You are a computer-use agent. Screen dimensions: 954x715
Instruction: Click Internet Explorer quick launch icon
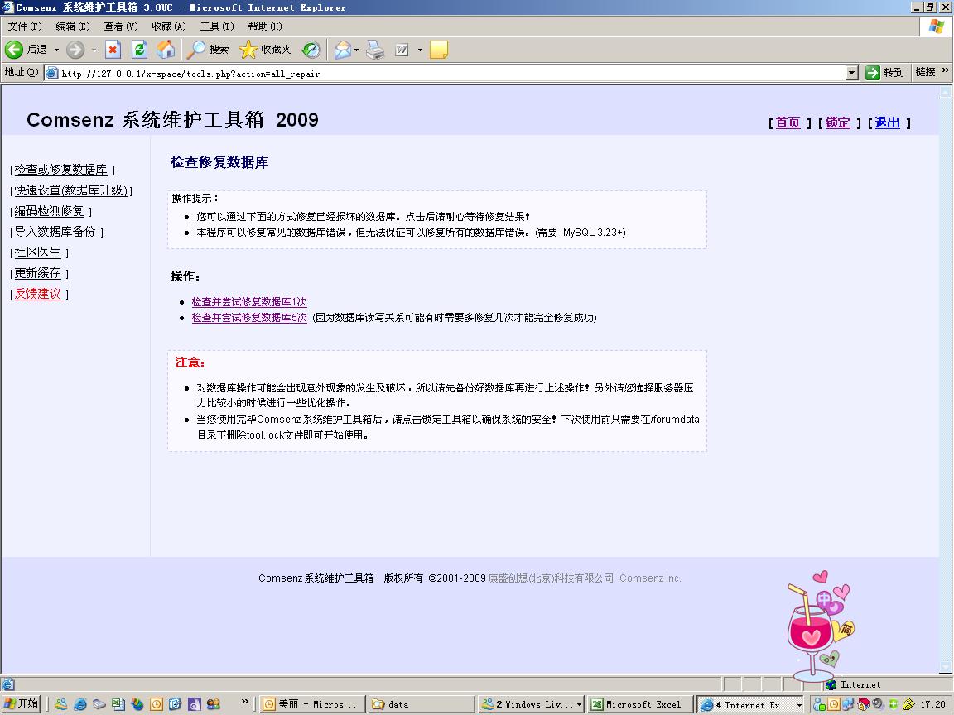tap(79, 704)
